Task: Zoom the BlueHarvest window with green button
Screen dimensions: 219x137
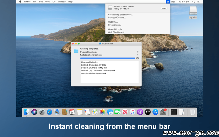Action: (x=79, y=44)
